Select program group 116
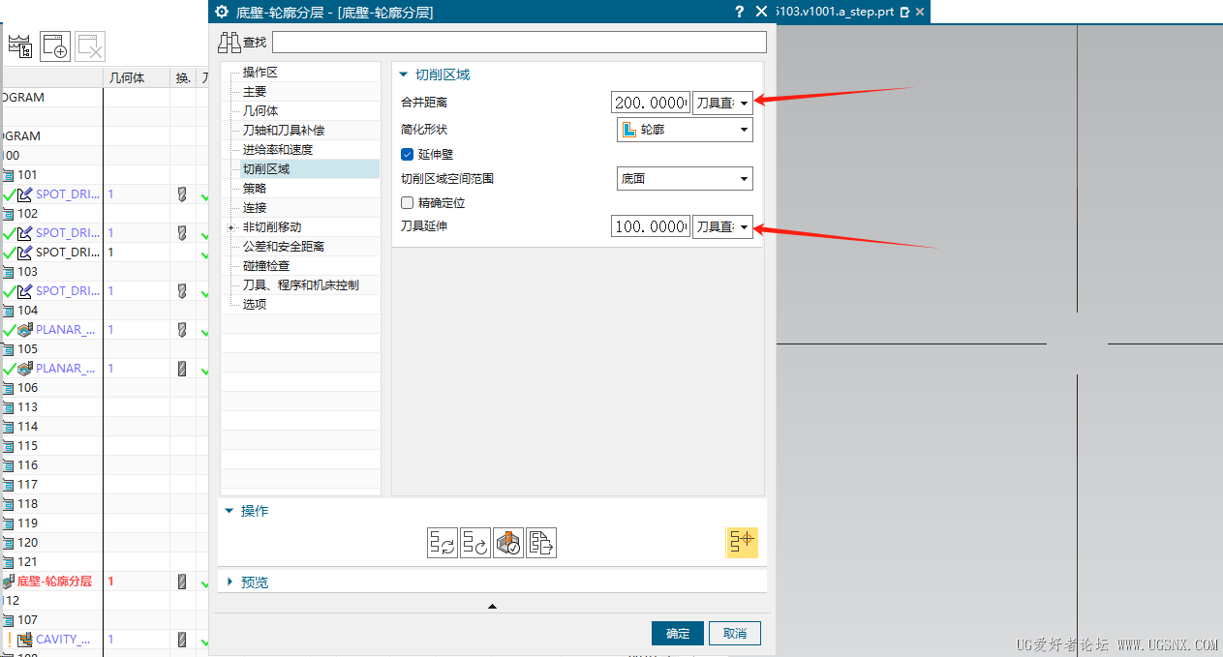The height and width of the screenshot is (657, 1223). (x=27, y=465)
